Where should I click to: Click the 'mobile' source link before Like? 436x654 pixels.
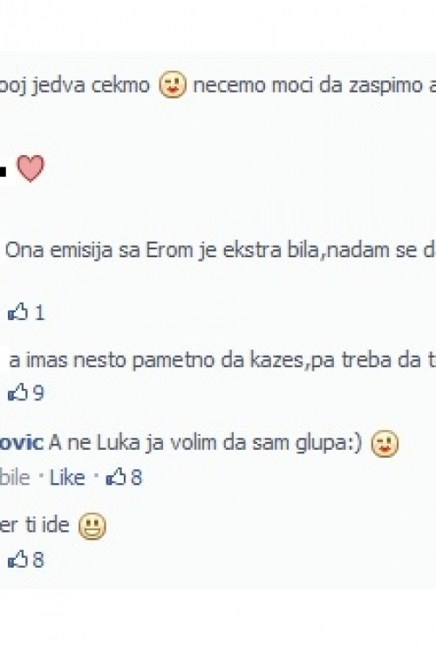tap(15, 478)
